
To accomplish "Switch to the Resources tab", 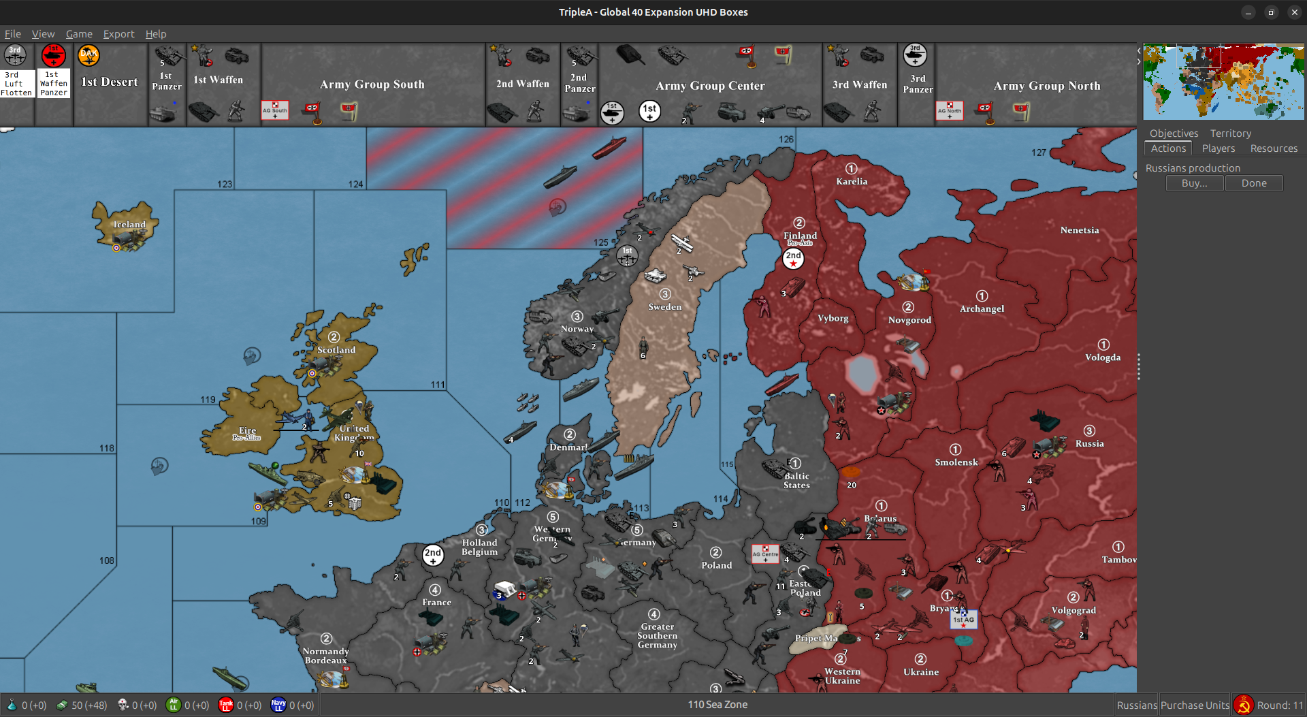I will (x=1272, y=148).
